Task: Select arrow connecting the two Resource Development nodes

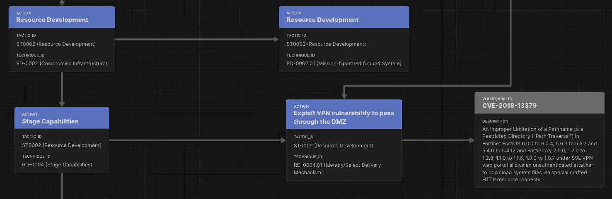Action: [x=197, y=40]
